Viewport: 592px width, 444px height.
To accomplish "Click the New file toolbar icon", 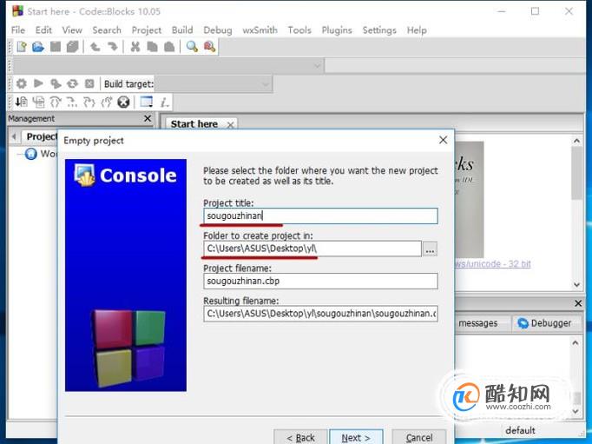I will (22, 47).
